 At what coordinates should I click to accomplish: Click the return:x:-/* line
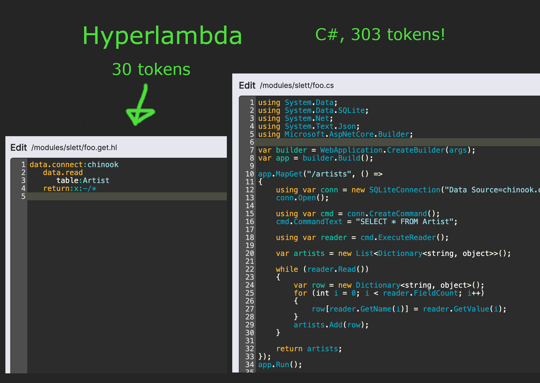pyautogui.click(x=70, y=188)
